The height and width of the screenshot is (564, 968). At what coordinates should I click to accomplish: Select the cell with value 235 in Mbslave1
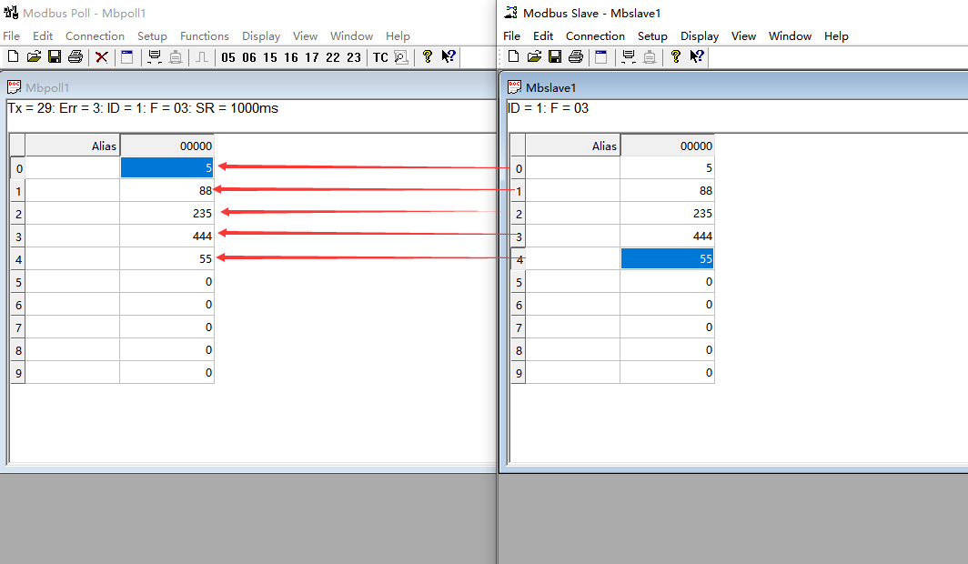[667, 214]
